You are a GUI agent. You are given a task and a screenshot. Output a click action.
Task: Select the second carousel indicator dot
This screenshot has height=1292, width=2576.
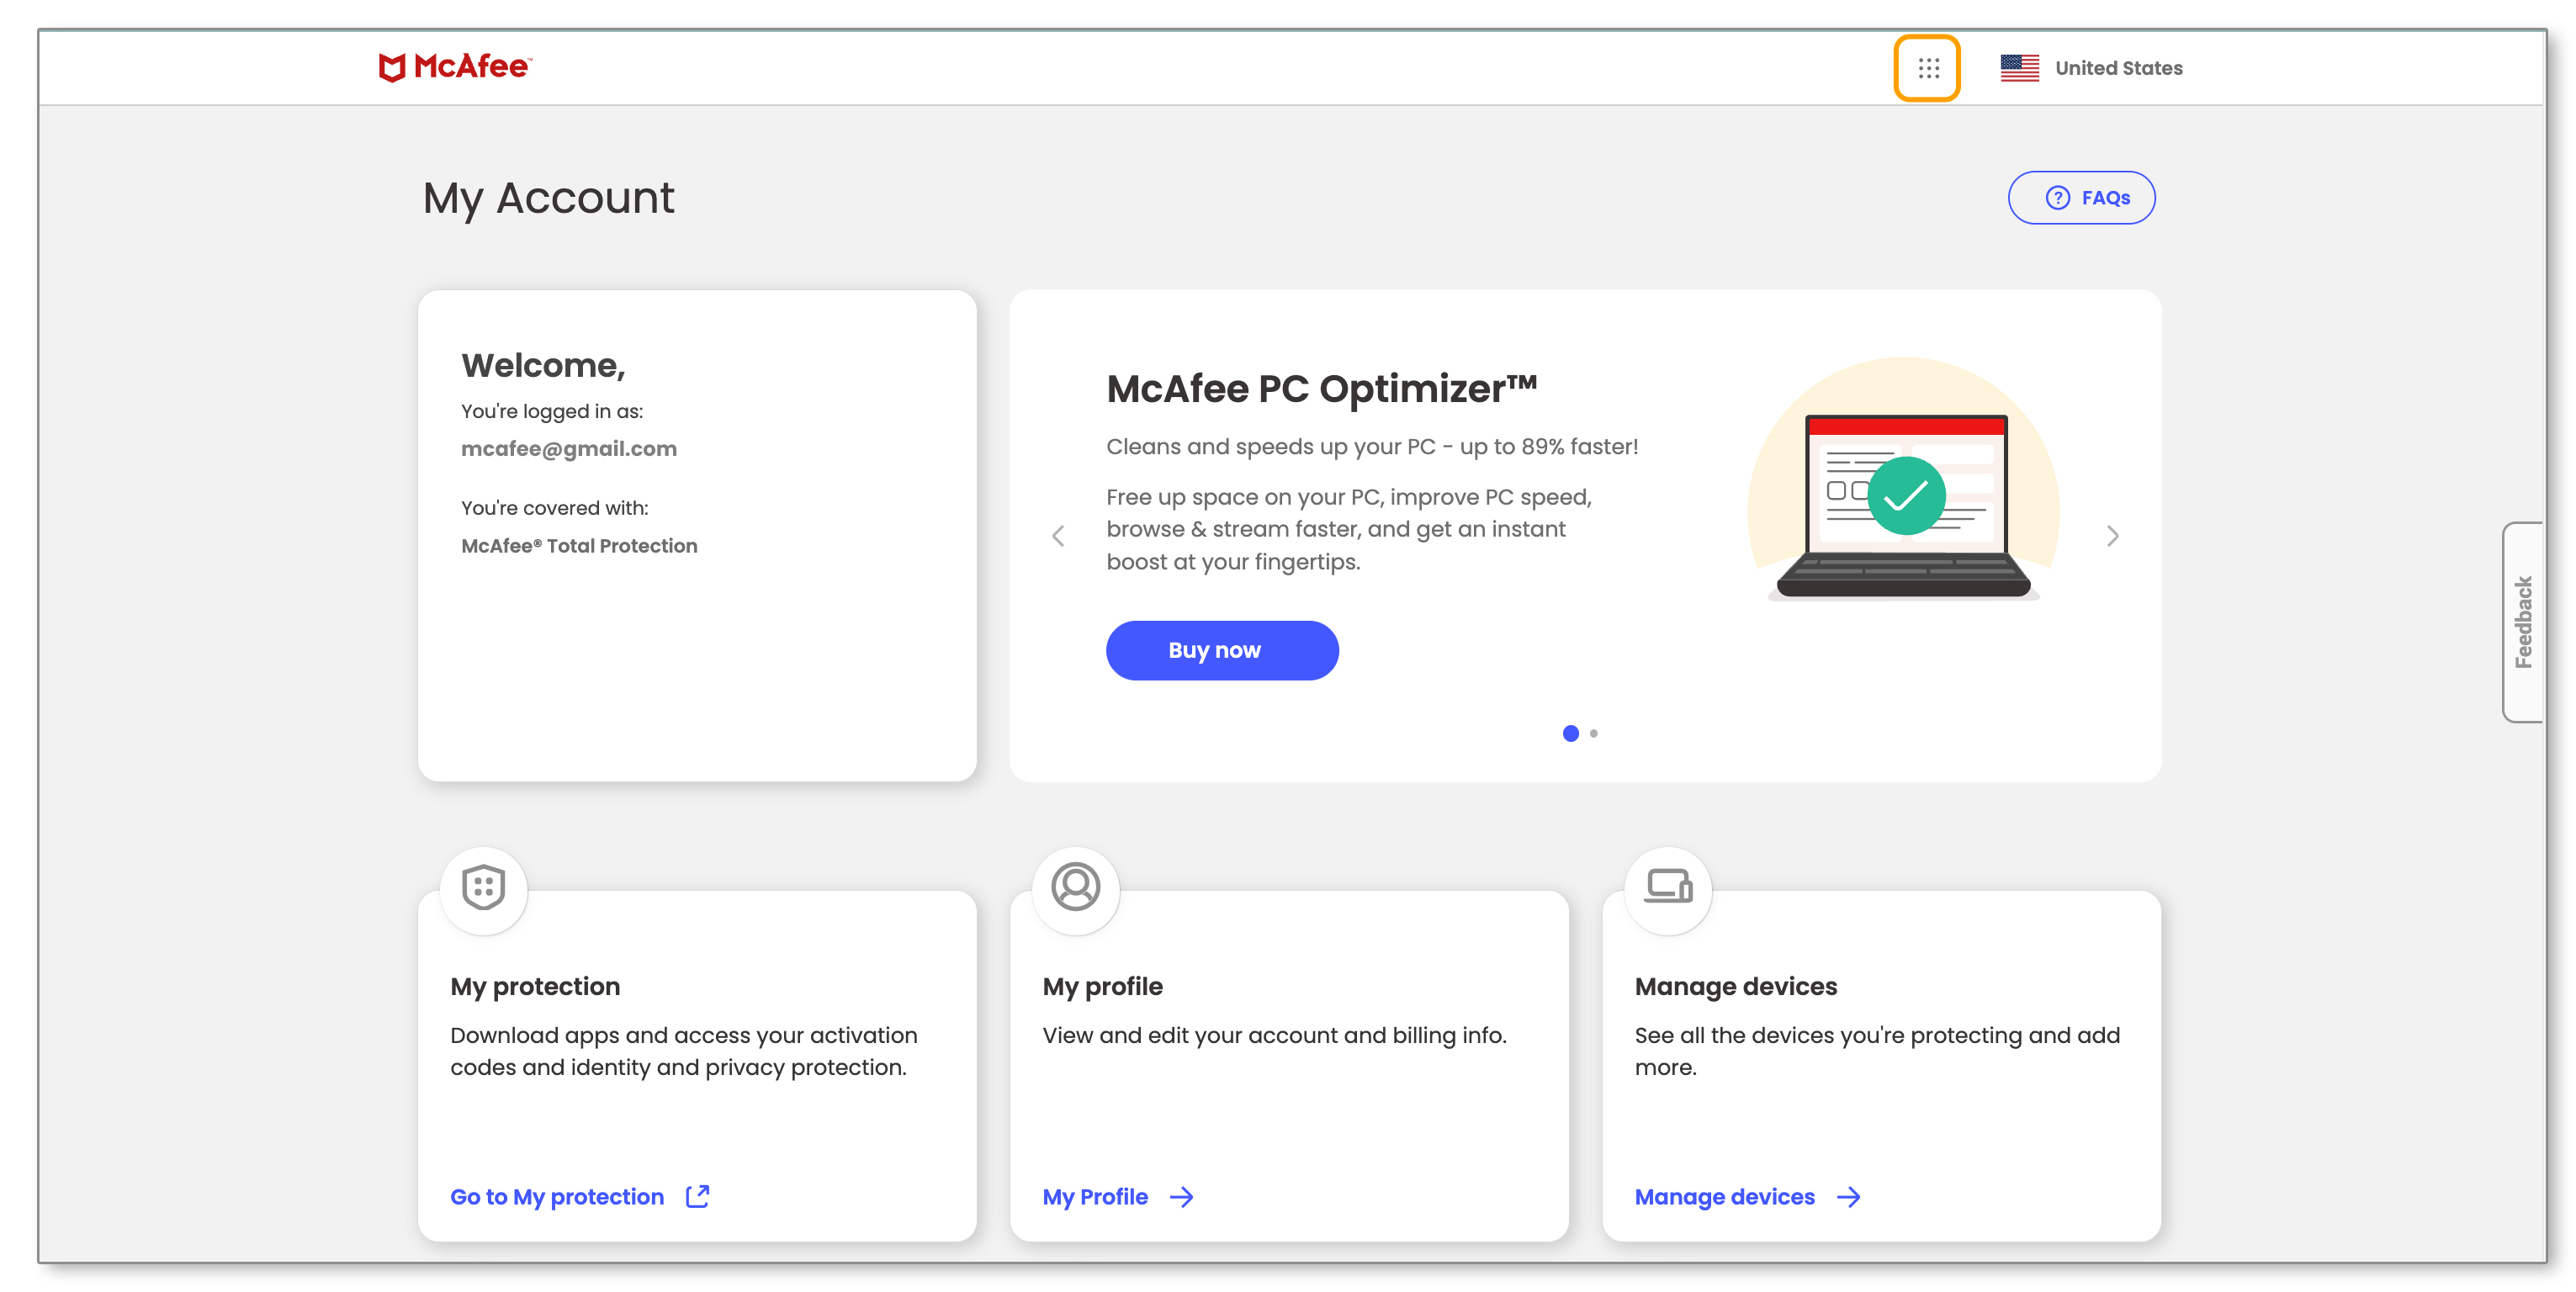1594,733
